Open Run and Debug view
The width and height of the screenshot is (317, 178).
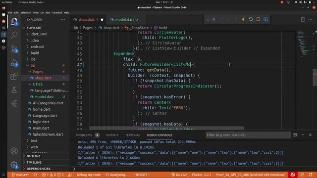pyautogui.click(x=14, y=63)
